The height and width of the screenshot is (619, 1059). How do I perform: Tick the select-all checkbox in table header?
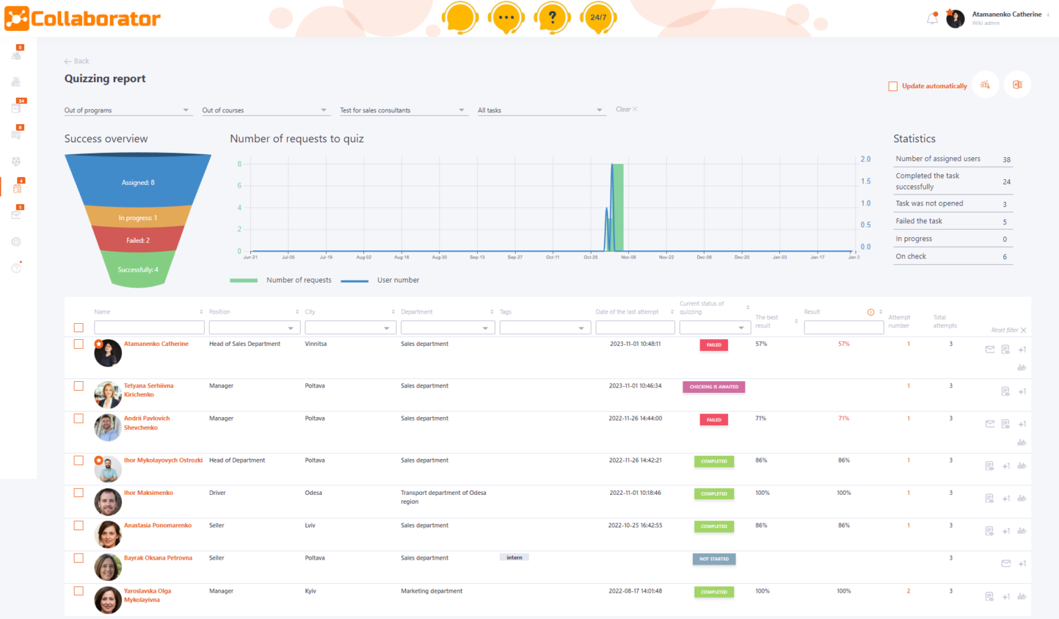[x=79, y=328]
